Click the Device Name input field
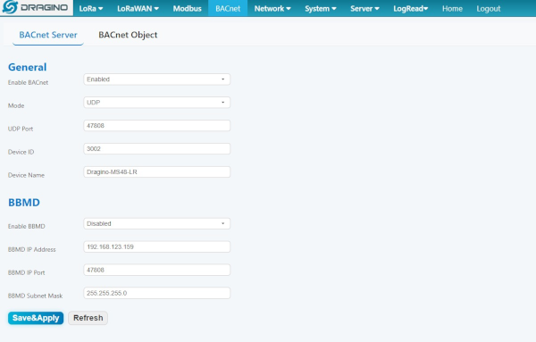 (156, 171)
